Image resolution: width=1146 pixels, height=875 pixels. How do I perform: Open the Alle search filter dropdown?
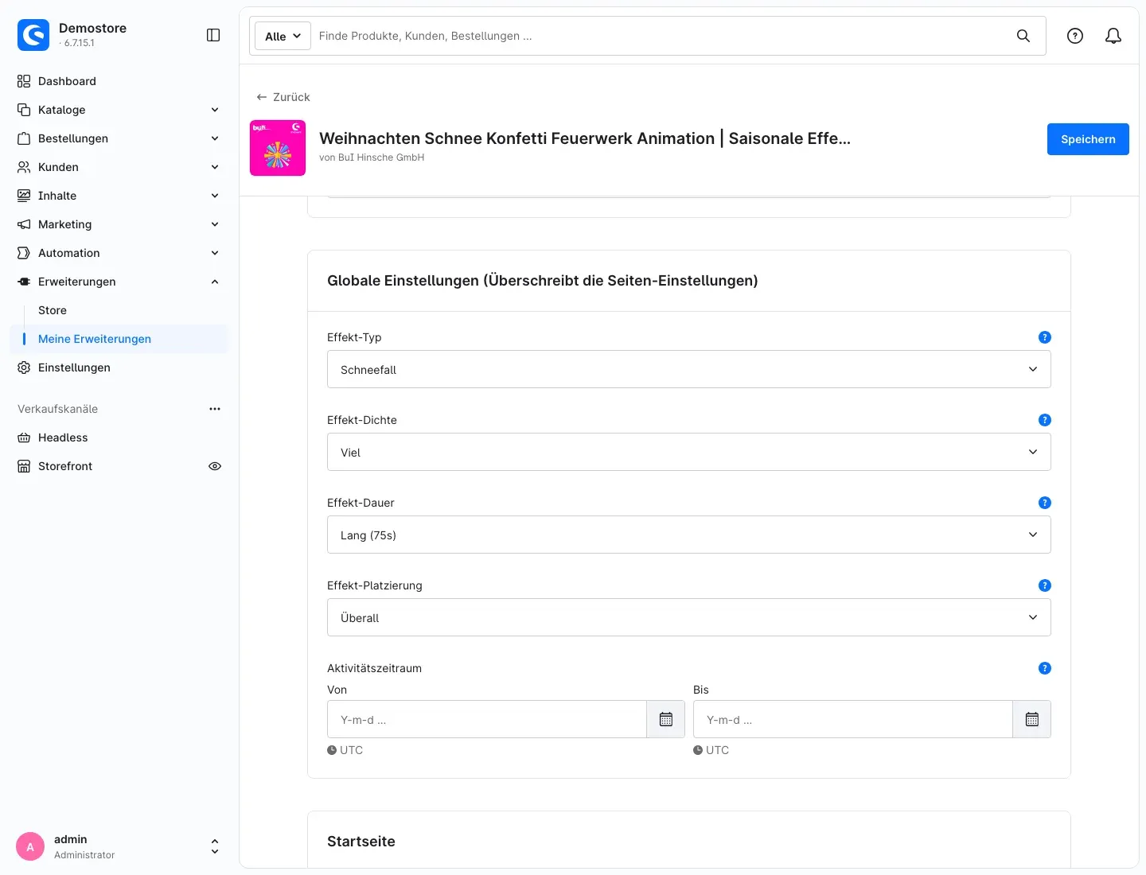[x=283, y=36]
